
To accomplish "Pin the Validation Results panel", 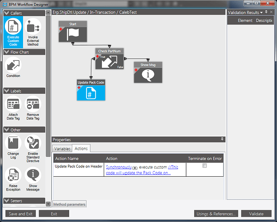I will (266, 12).
